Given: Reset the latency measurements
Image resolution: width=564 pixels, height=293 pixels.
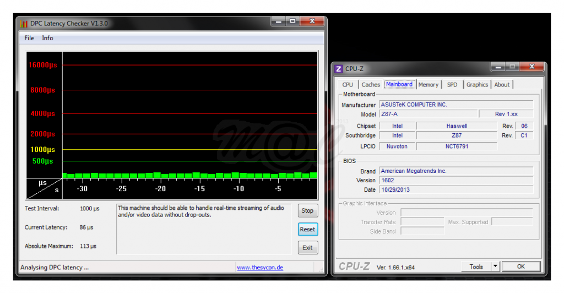Looking at the screenshot, I should [x=307, y=229].
